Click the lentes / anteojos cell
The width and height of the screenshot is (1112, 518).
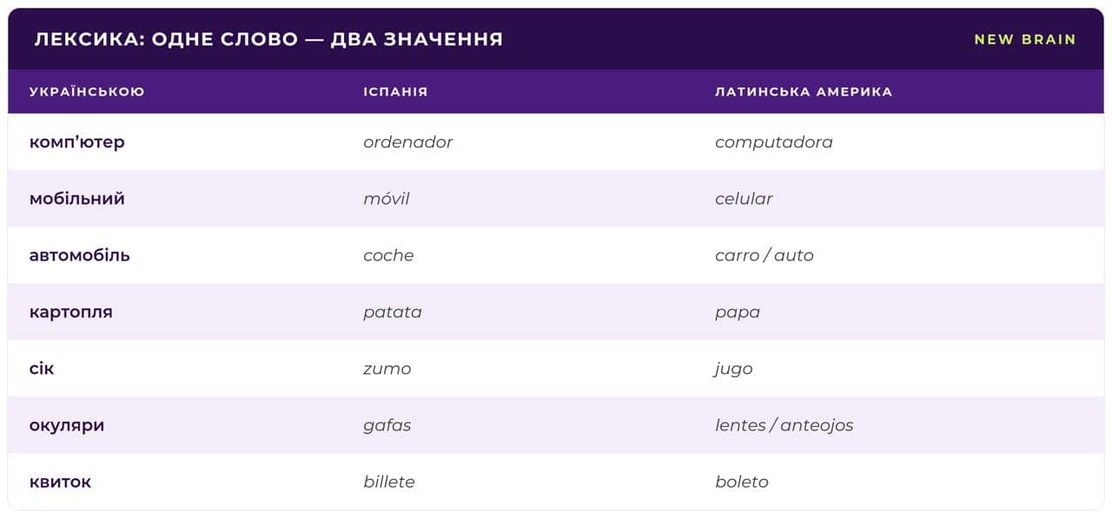tap(784, 425)
